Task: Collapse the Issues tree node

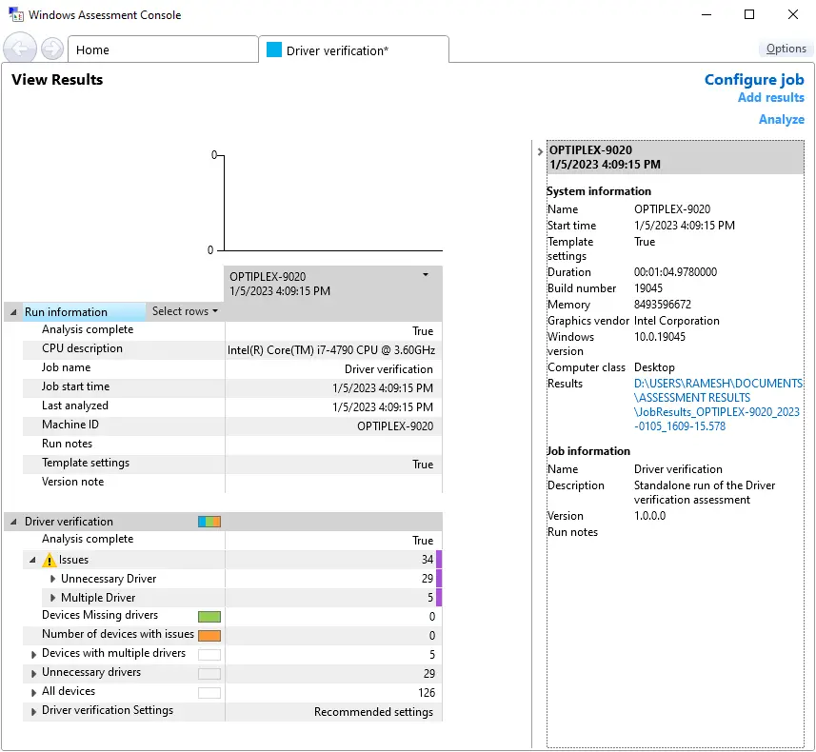Action: pyautogui.click(x=32, y=560)
